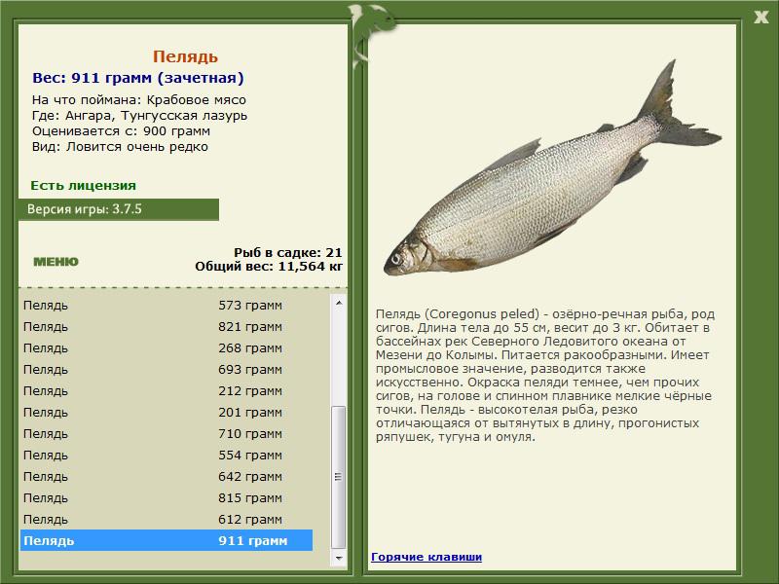
Task: Select the Пелядь 710 грамм row
Action: coord(167,433)
